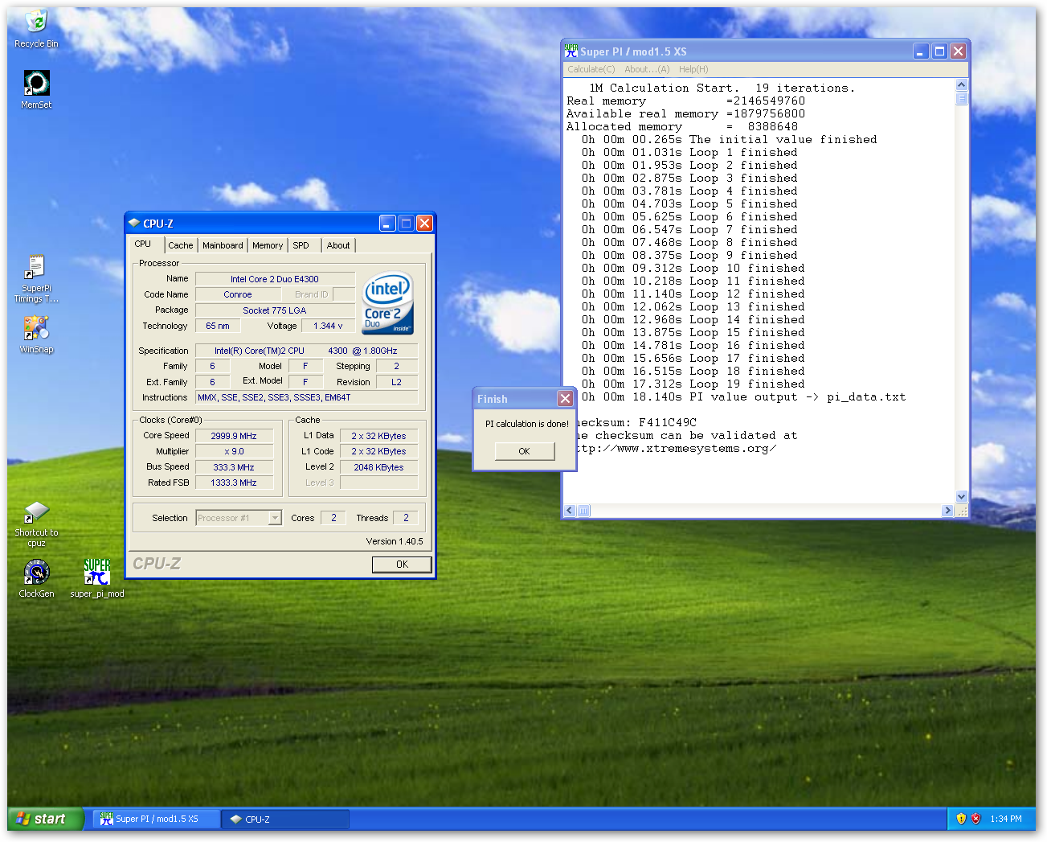
Task: Click the Specification field with Intel(R) Core(TM)2
Action: coord(307,351)
